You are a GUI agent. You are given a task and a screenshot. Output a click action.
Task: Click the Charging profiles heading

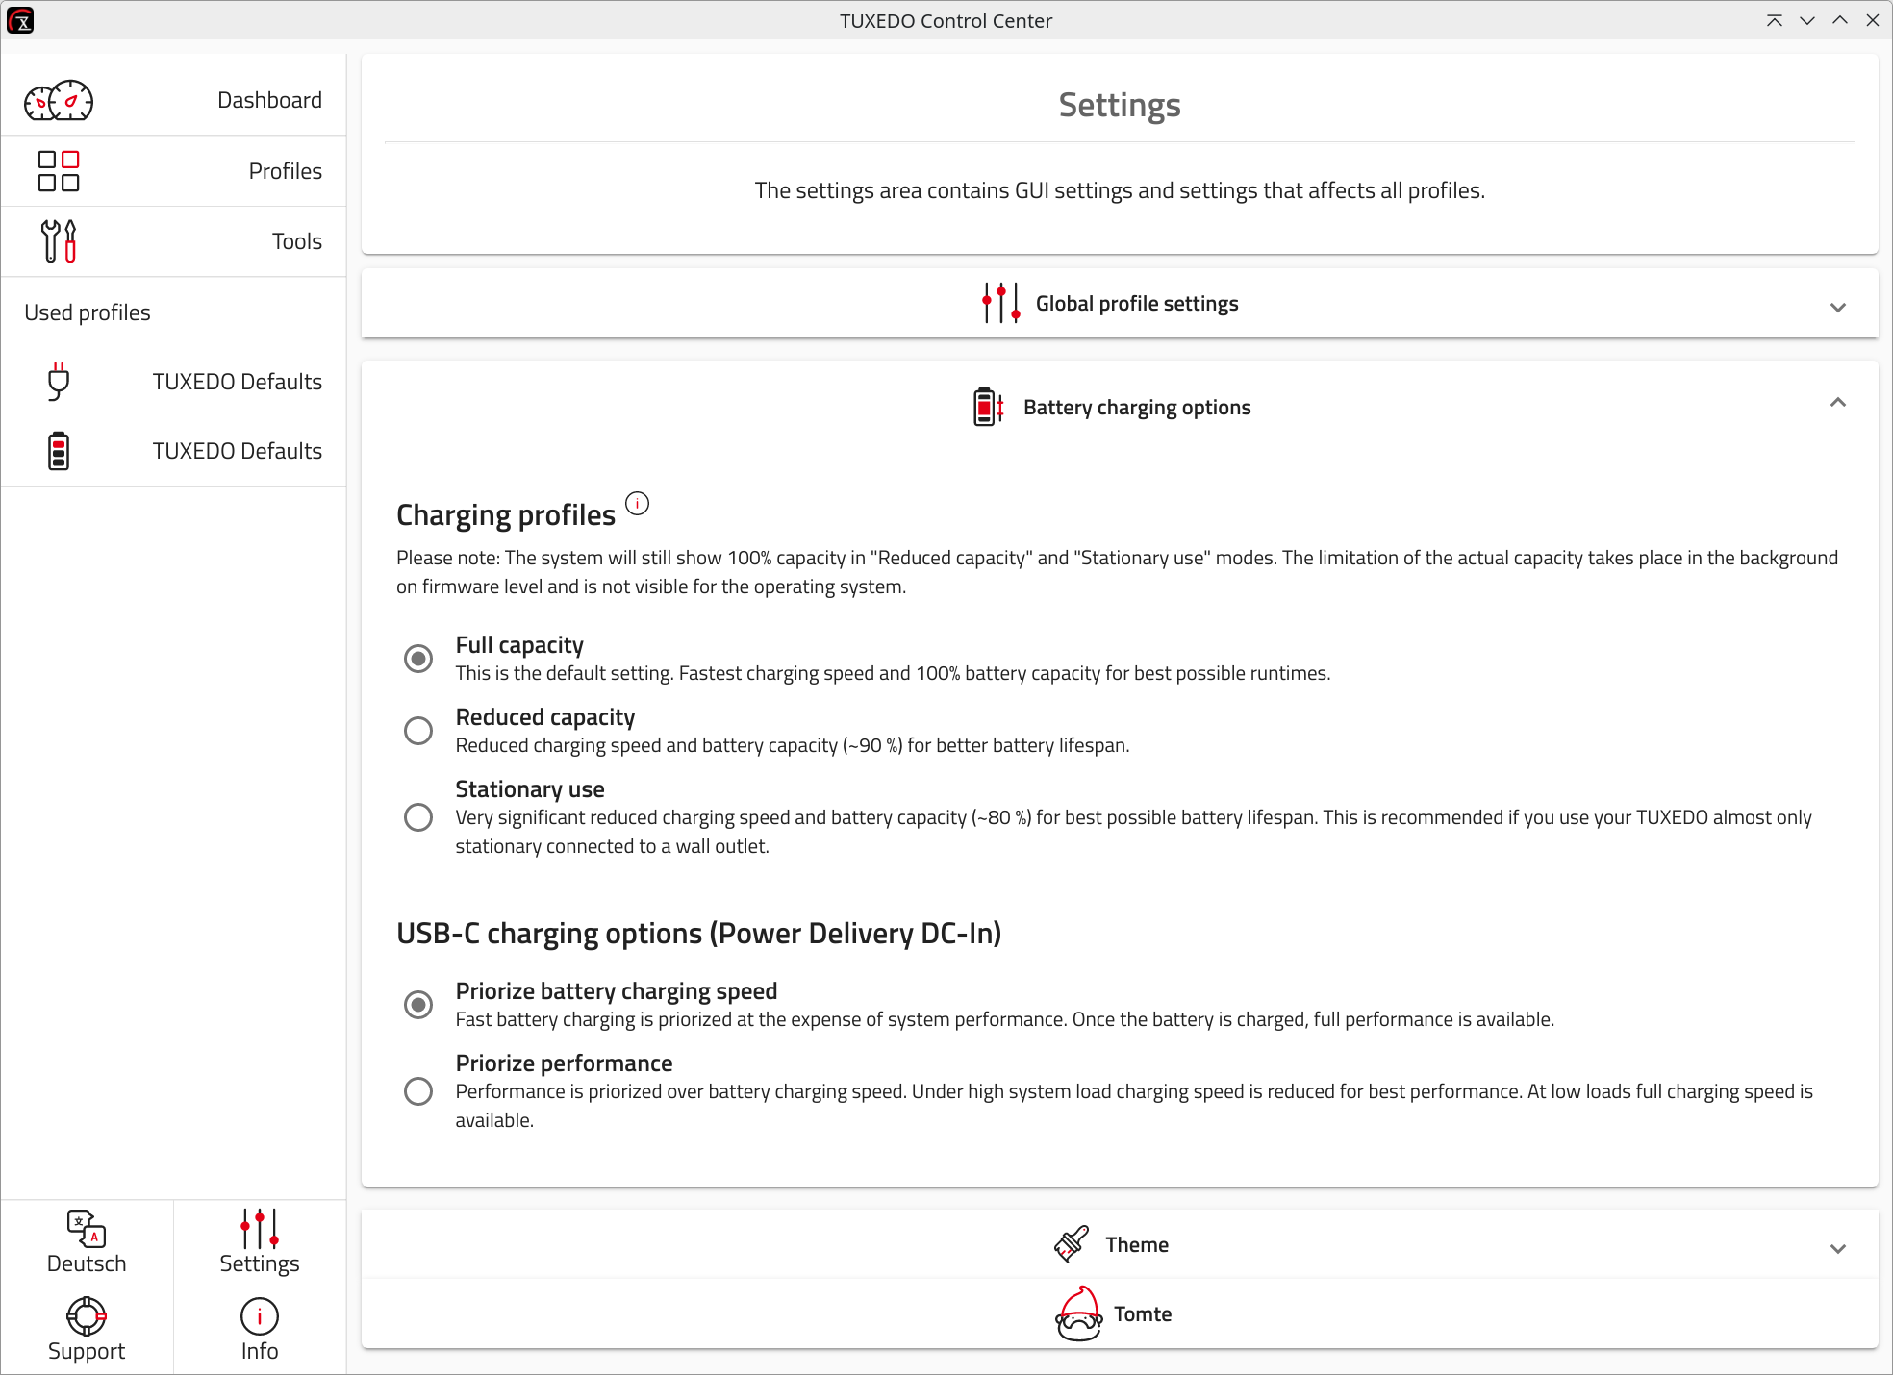click(x=506, y=514)
